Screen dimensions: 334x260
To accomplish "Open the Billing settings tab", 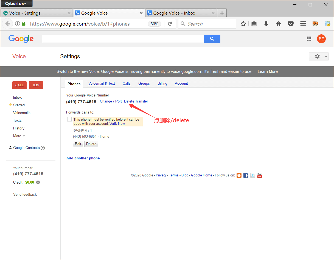I will (162, 83).
